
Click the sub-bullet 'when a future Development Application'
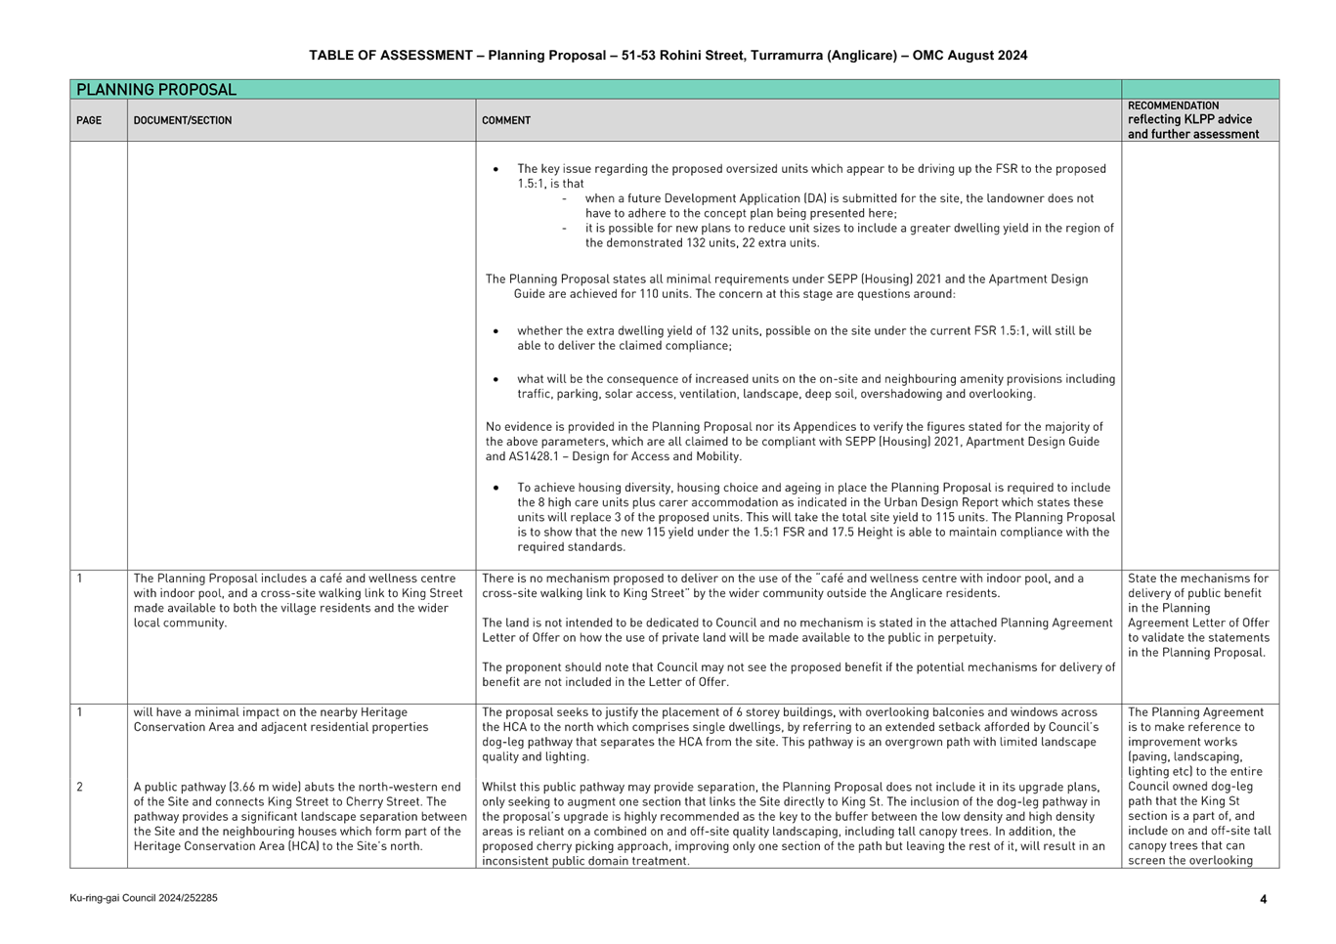pos(840,205)
